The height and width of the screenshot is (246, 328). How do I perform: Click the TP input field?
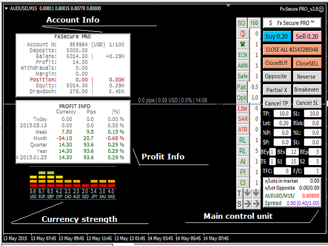[282, 114]
